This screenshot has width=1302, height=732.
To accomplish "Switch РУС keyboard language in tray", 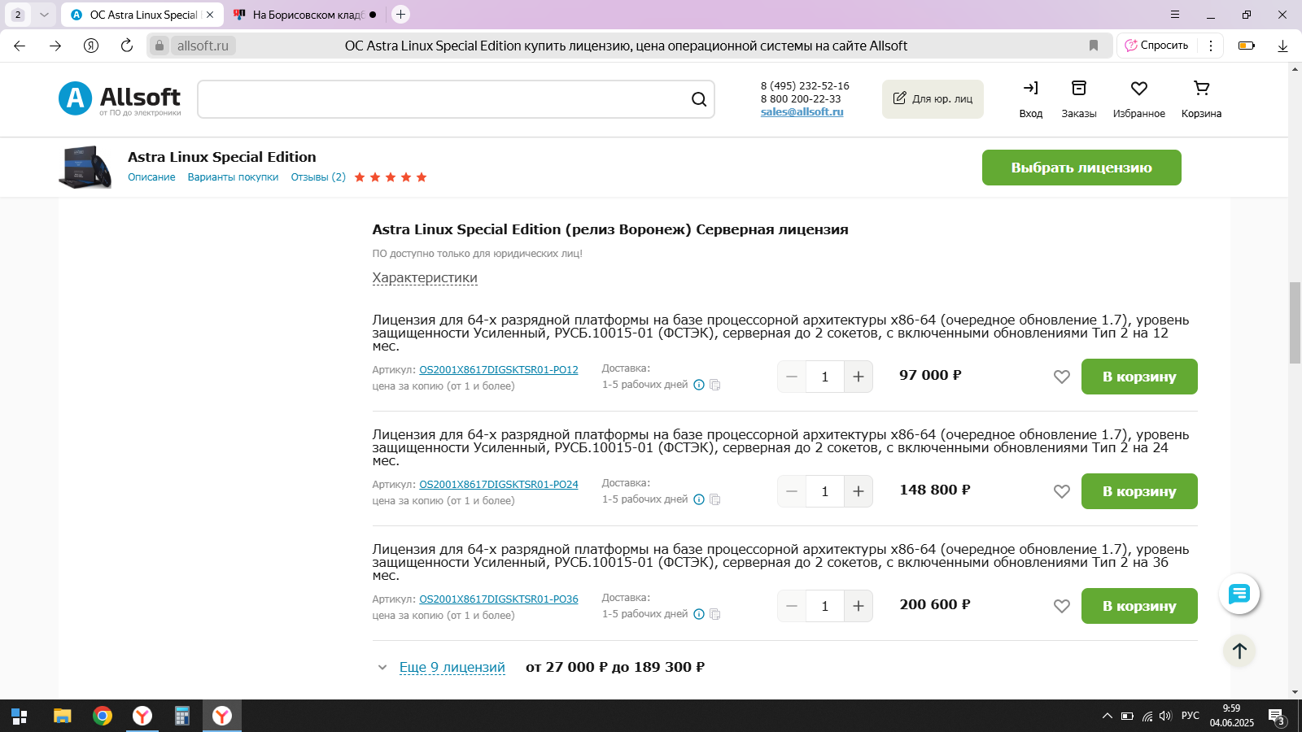I will tap(1191, 716).
